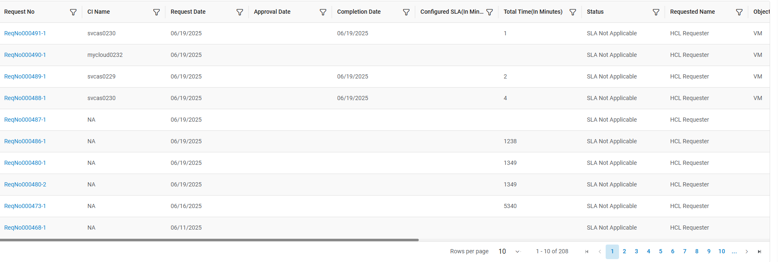Image resolution: width=778 pixels, height=262 pixels.
Task: Open ReqNo000468-1 request details
Action: [x=25, y=228]
